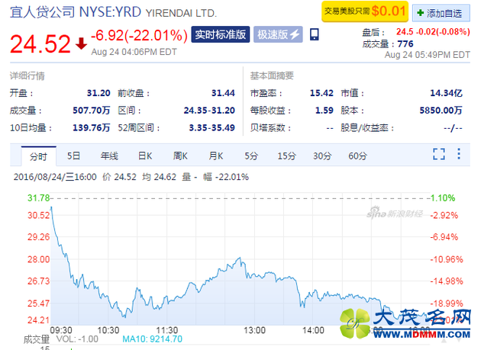Click the 52-week range 3.35-35.49
The image size is (481, 350).
[x=211, y=127]
